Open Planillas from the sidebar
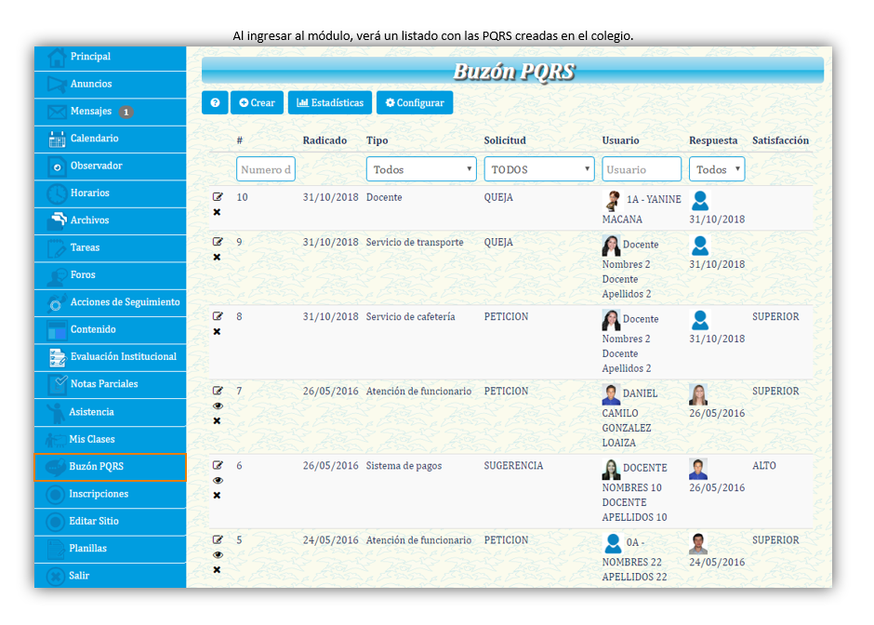 tap(110, 549)
